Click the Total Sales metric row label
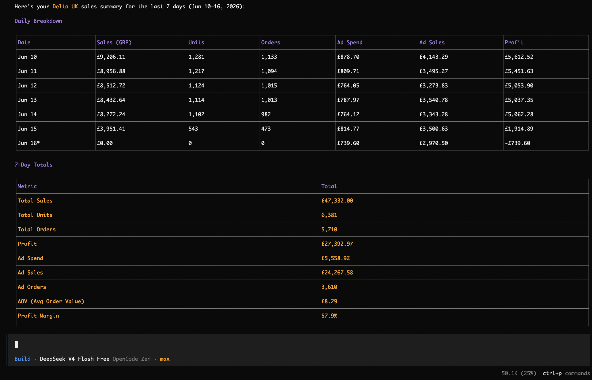 click(35, 200)
